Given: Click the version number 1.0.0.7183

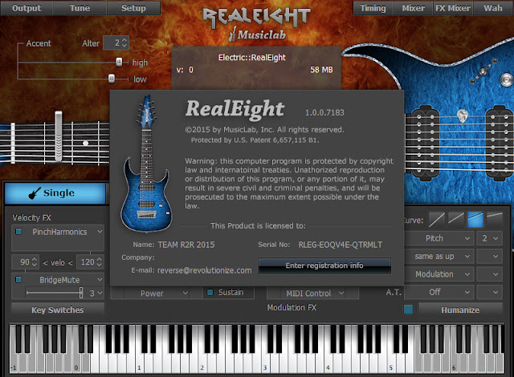Looking at the screenshot, I should tap(324, 112).
